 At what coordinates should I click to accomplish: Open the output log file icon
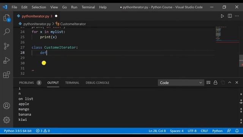pyautogui.click(x=222, y=83)
